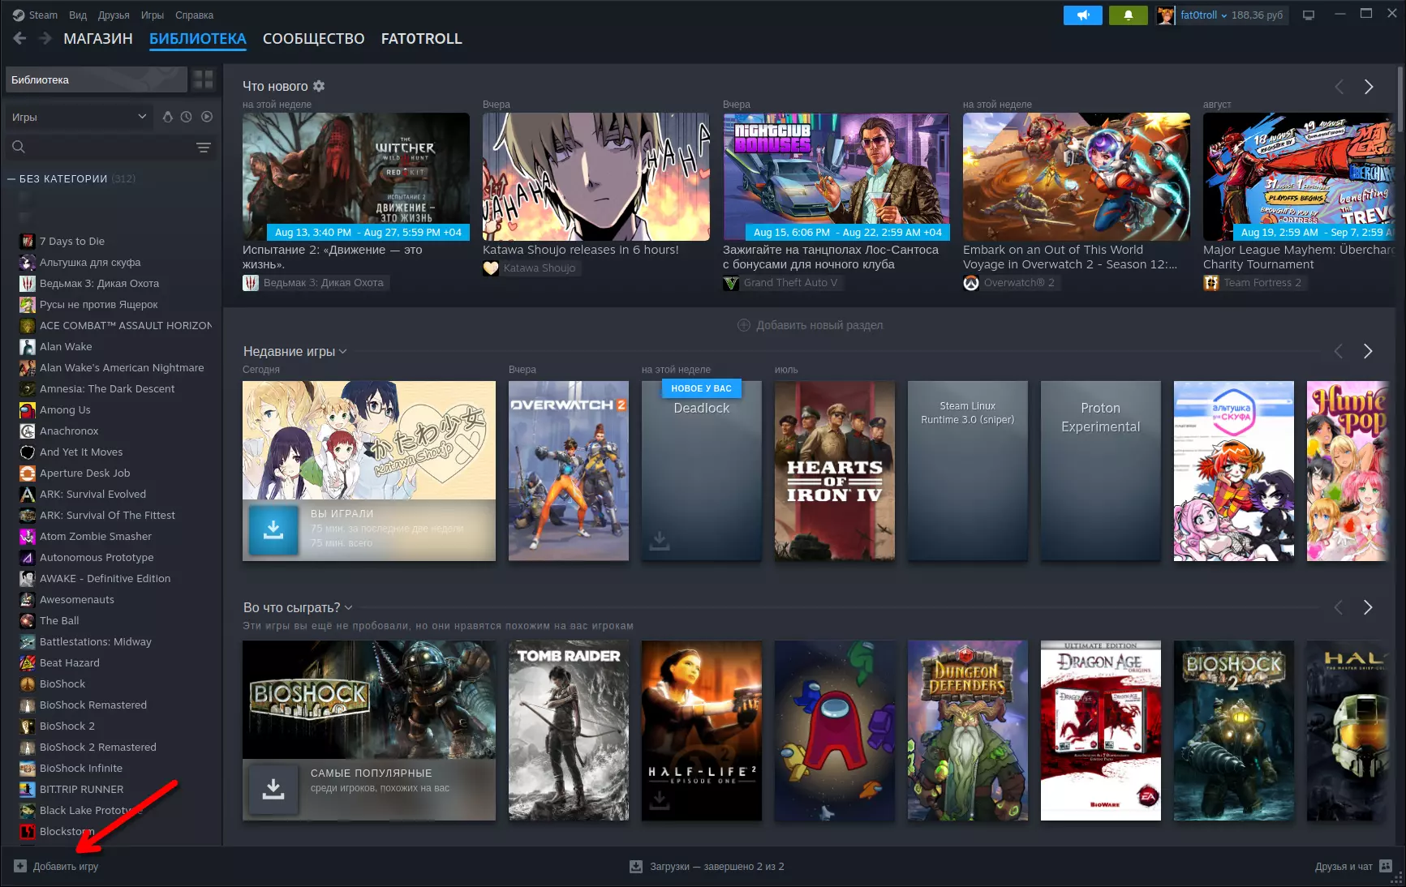The width and height of the screenshot is (1406, 887).
Task: Click the BioShock download icon
Action: (273, 789)
